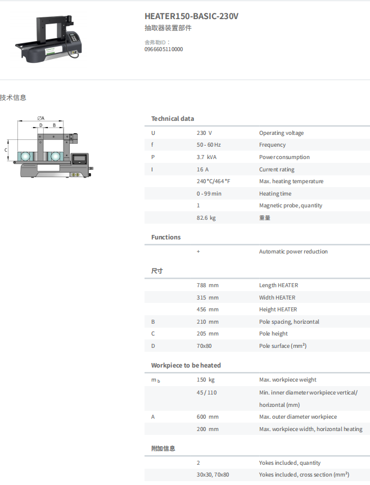Click the Current rating label
Image resolution: width=370 pixels, height=485 pixels.
[x=277, y=170]
